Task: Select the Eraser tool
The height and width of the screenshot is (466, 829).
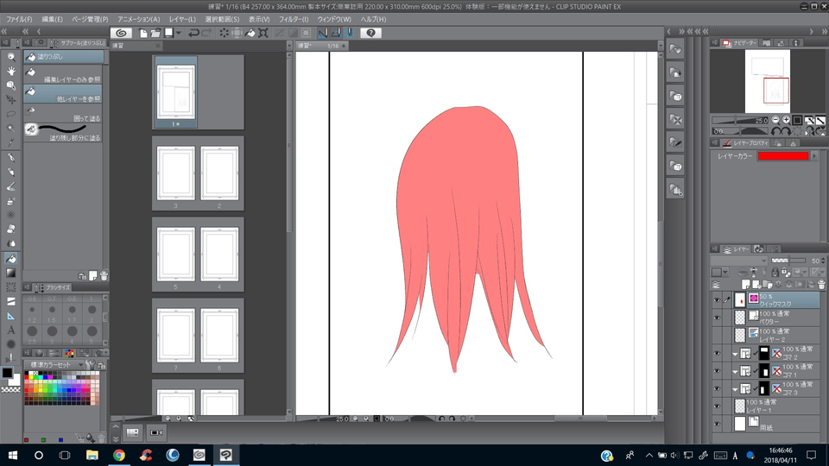Action: click(10, 230)
